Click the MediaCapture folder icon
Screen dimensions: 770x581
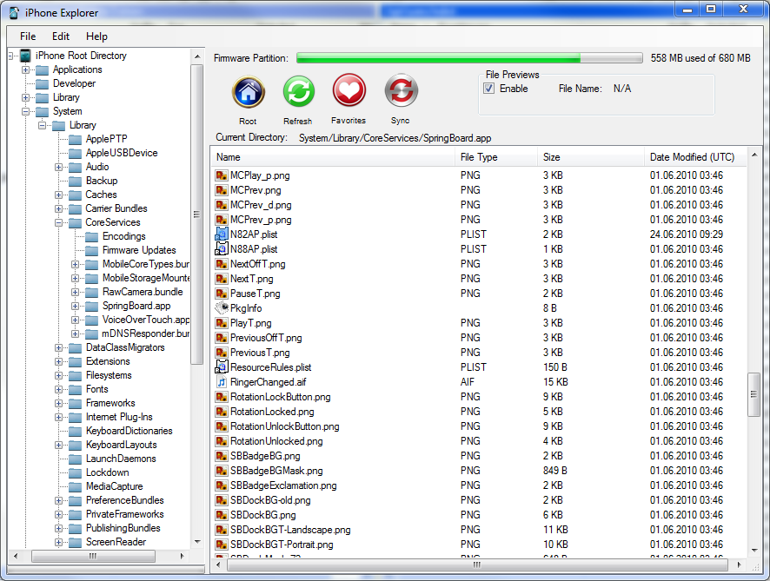pyautogui.click(x=75, y=487)
